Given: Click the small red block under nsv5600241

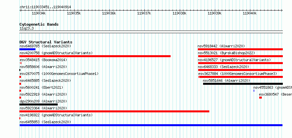Looking at the screenshot, I should coord(20,91).
